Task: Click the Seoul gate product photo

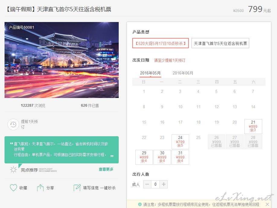Action: click(62, 60)
